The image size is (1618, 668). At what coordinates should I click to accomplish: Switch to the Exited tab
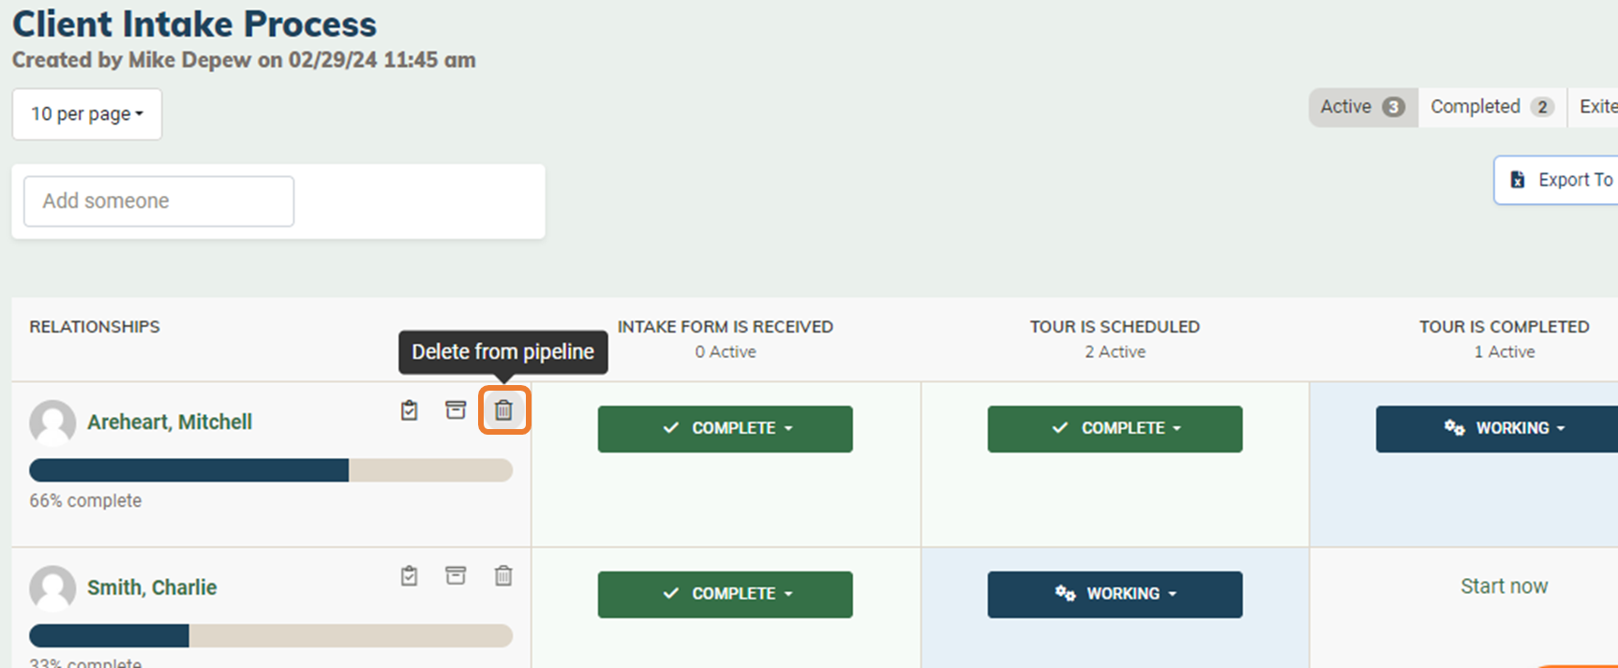(x=1599, y=106)
